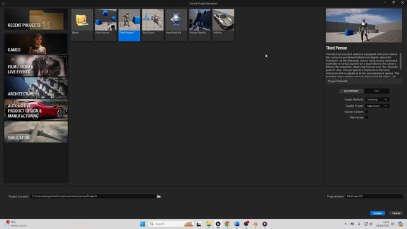
Task: Open the Target Platform dropdown
Action: click(377, 99)
